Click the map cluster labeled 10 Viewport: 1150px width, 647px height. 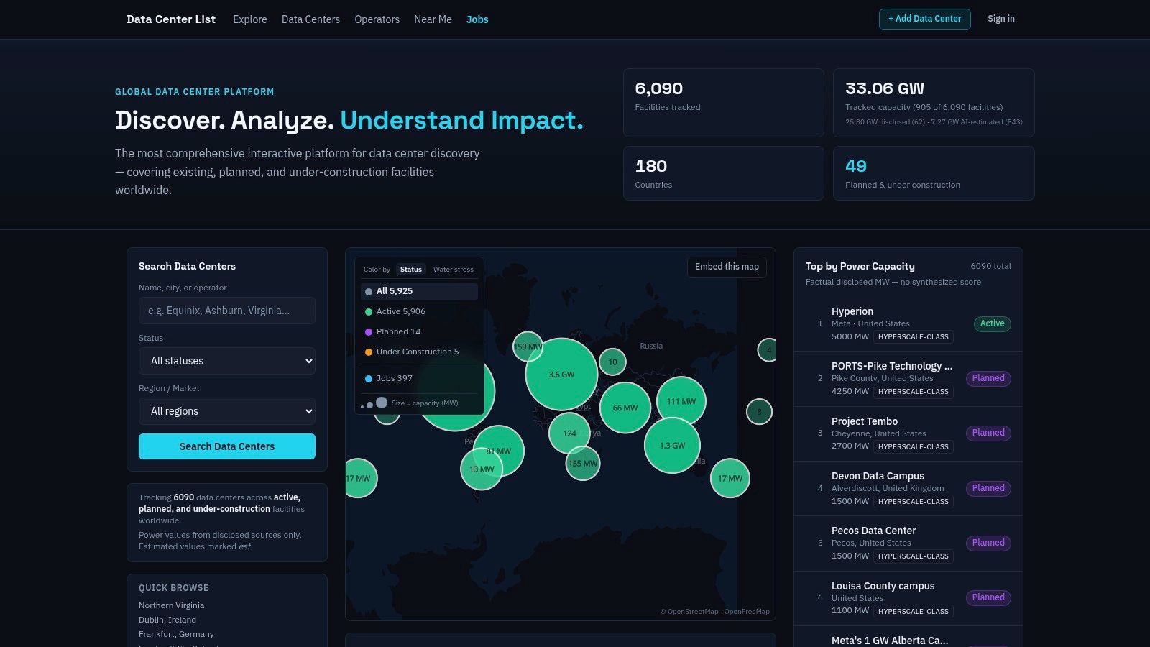pyautogui.click(x=612, y=362)
